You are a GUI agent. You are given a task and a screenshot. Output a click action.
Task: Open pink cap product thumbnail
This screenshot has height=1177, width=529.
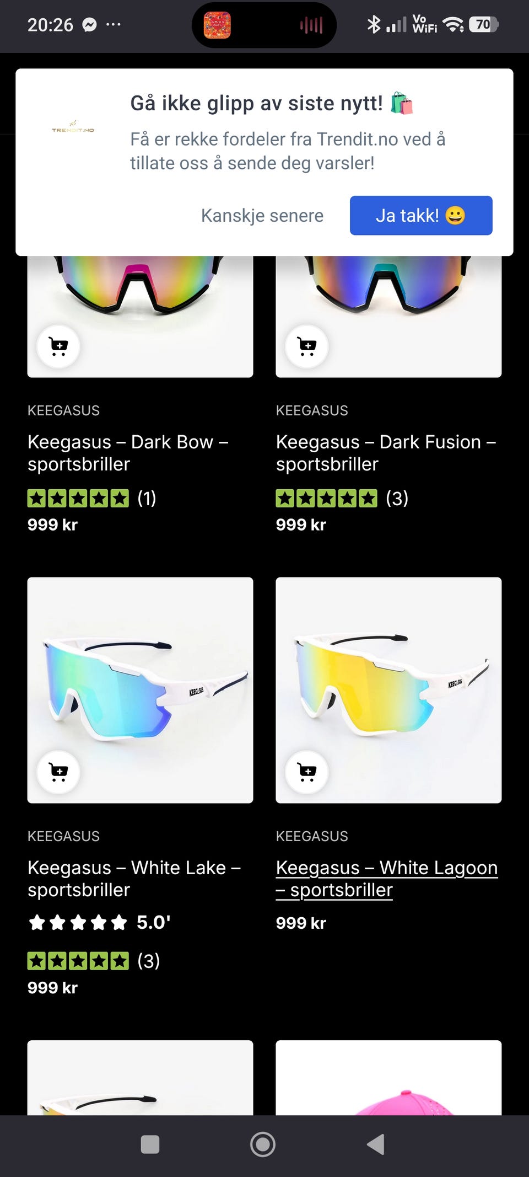pyautogui.click(x=388, y=1078)
